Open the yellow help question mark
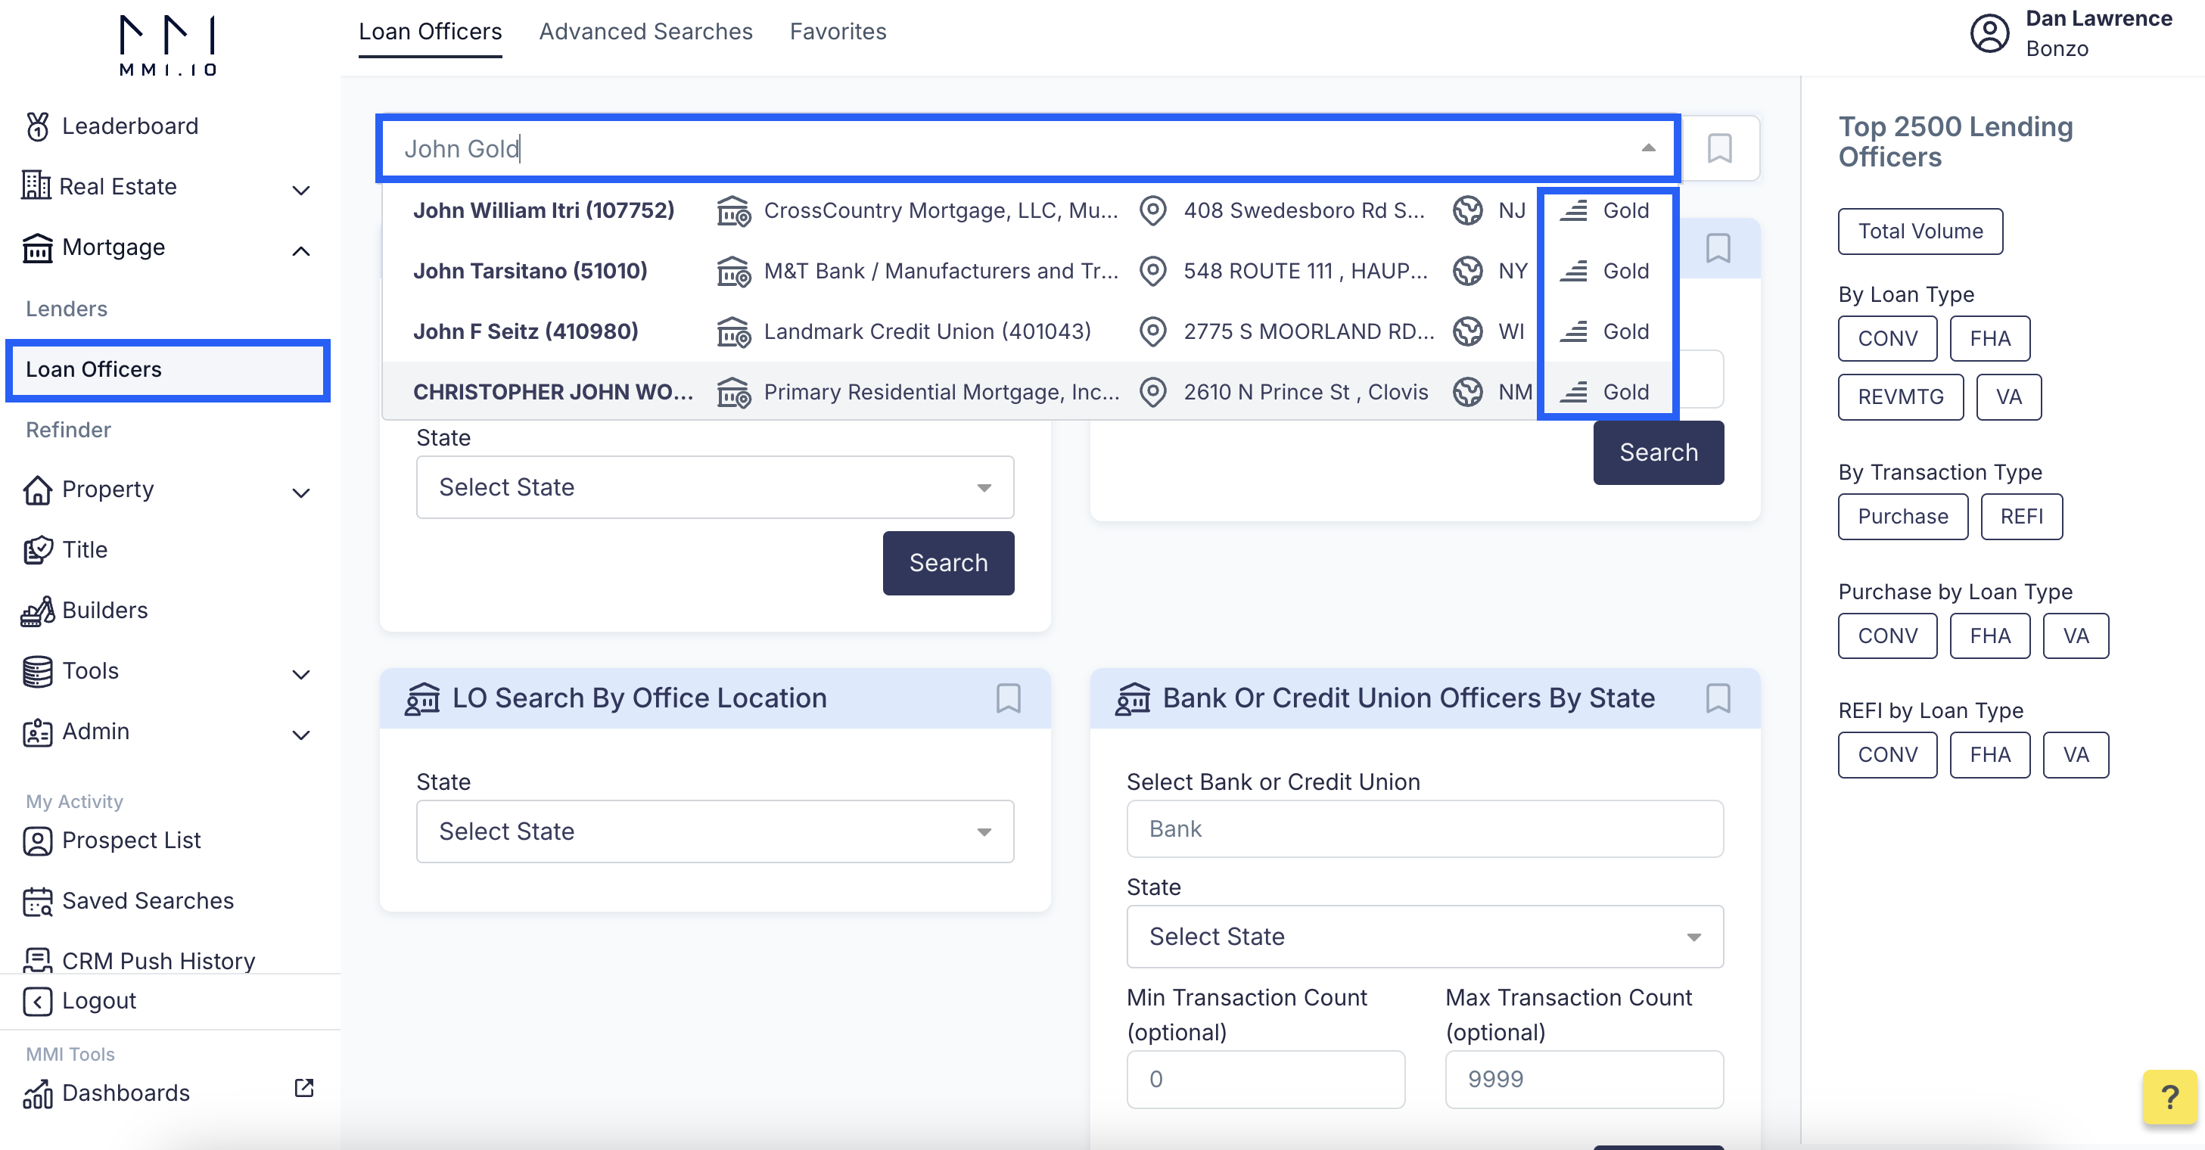This screenshot has width=2205, height=1150. [2170, 1096]
